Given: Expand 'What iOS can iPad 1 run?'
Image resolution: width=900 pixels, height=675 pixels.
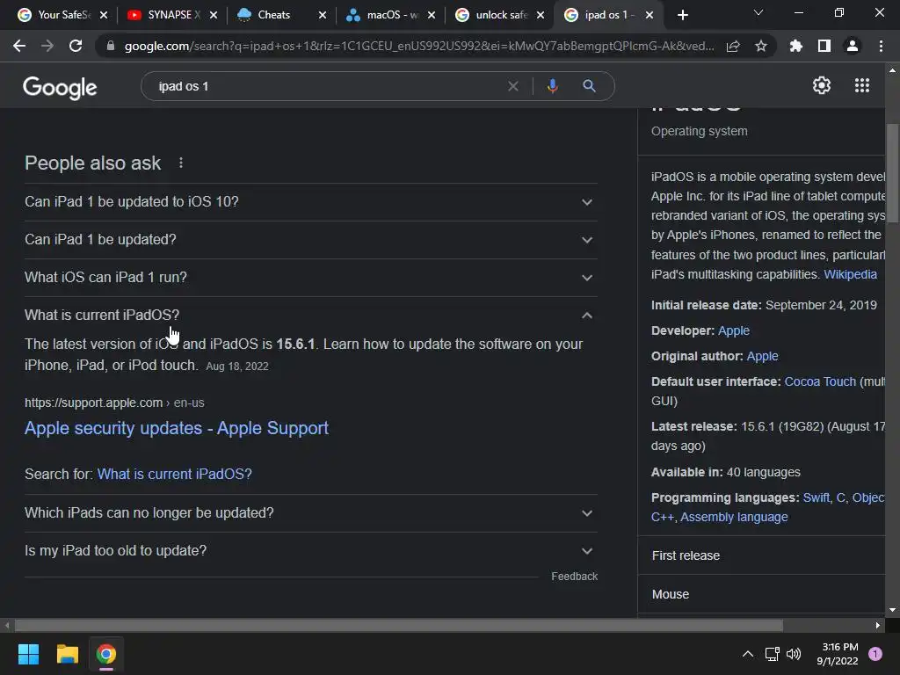Looking at the screenshot, I should (311, 277).
